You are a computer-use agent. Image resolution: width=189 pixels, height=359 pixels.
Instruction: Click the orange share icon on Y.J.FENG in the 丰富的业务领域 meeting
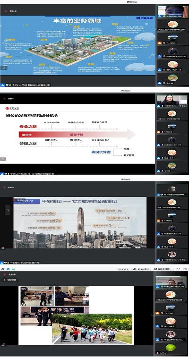[159, 43]
